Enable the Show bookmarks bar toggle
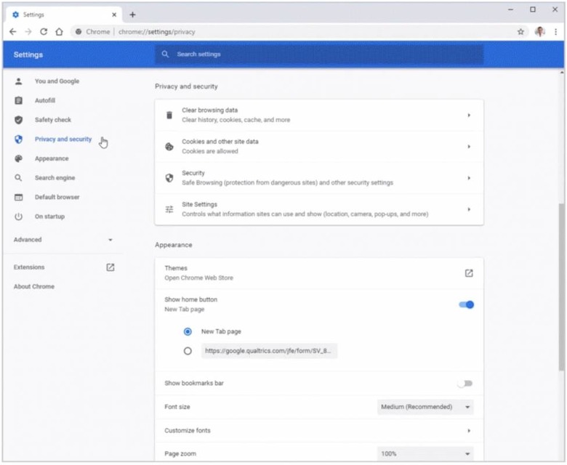567x465 pixels. click(x=465, y=383)
